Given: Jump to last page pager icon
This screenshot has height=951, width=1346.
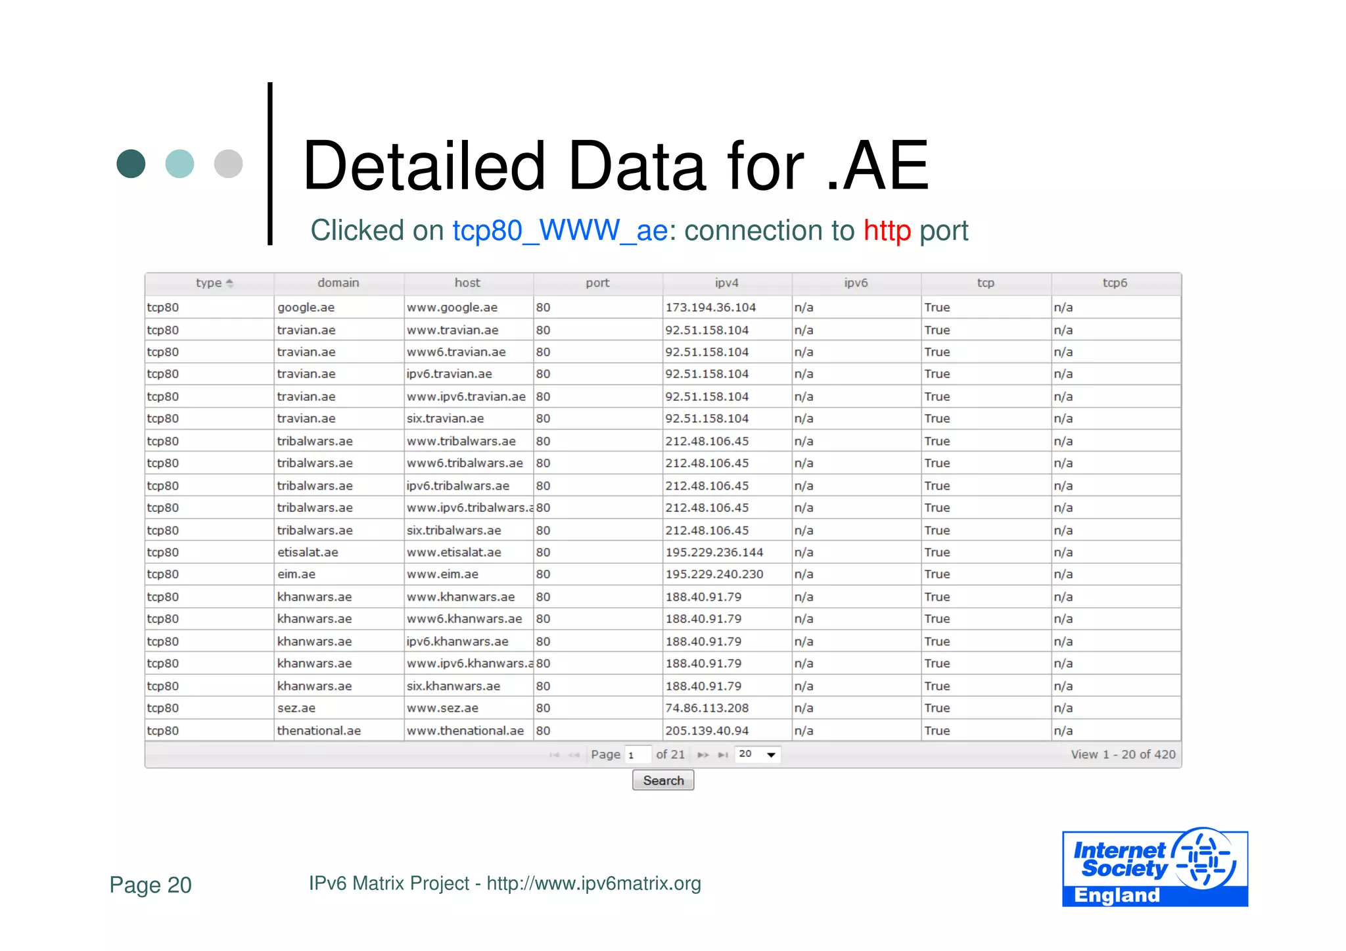Looking at the screenshot, I should coord(723,755).
